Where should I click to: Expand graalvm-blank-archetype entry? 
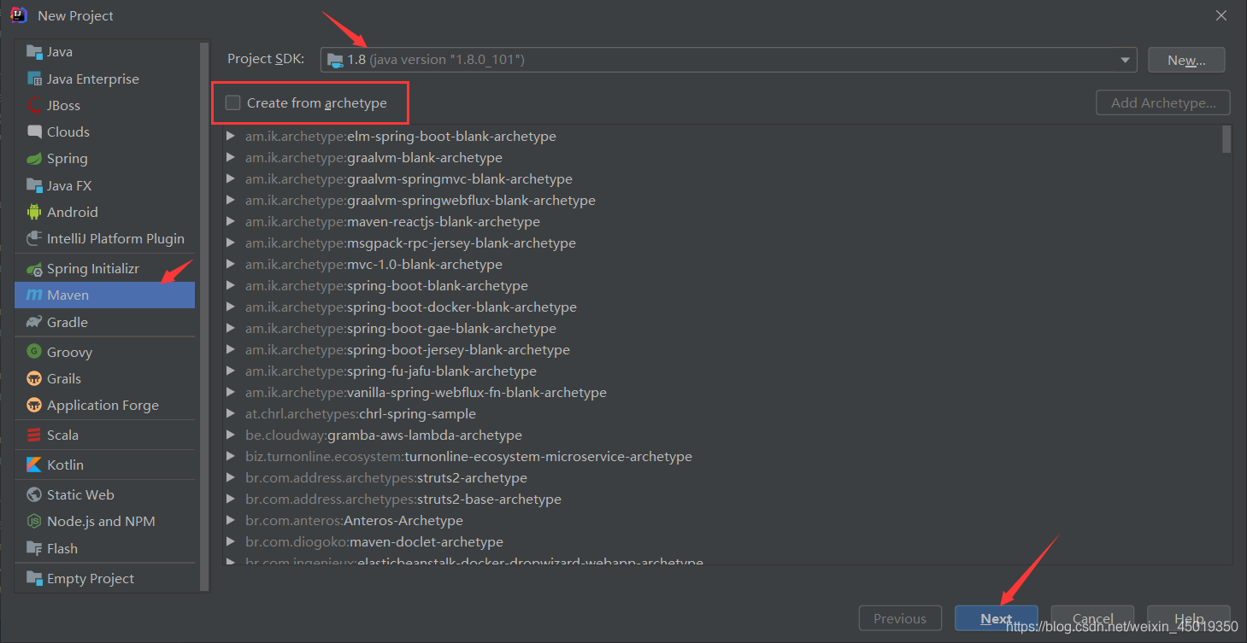click(x=231, y=158)
